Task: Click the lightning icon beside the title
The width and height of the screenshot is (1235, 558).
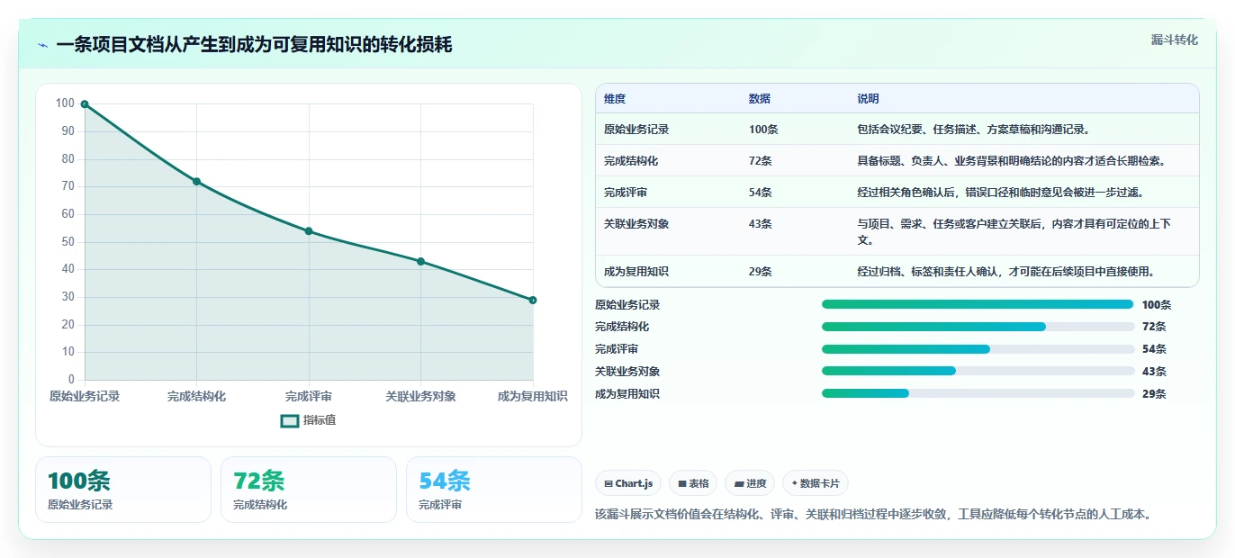Action: (x=42, y=45)
